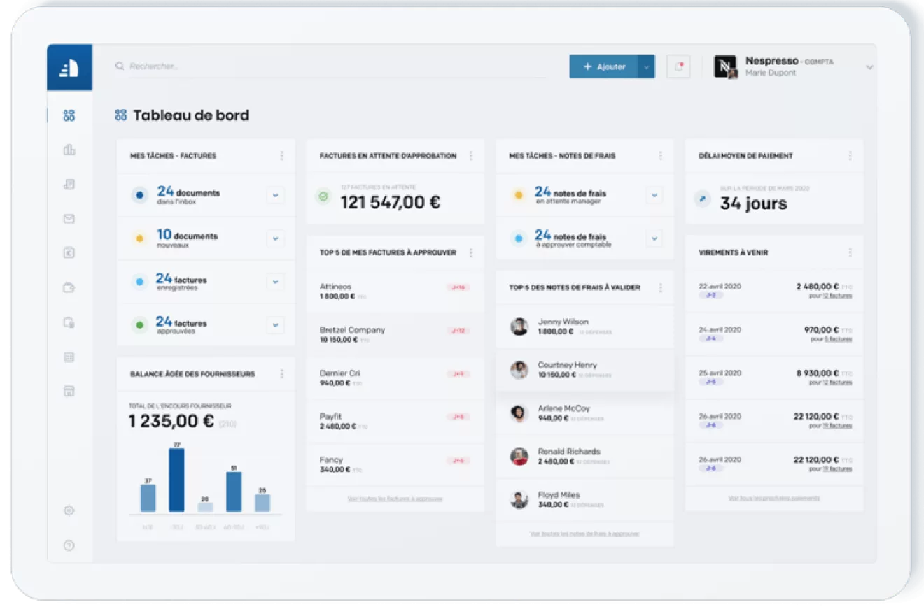The height and width of the screenshot is (609, 924).
Task: Click the green check icon beside 121 547,00 €
Action: point(323,197)
